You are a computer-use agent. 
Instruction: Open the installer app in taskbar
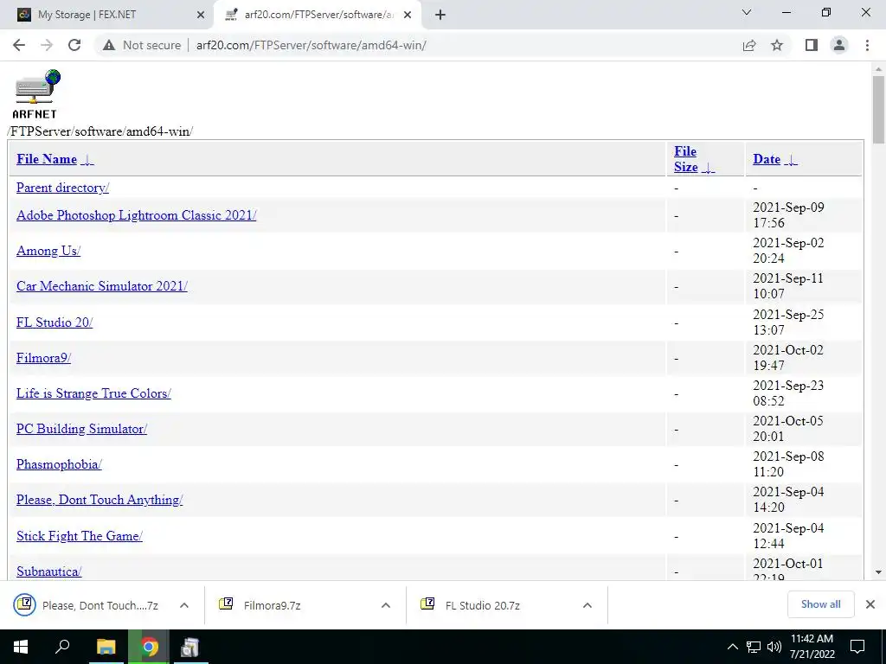tap(189, 647)
